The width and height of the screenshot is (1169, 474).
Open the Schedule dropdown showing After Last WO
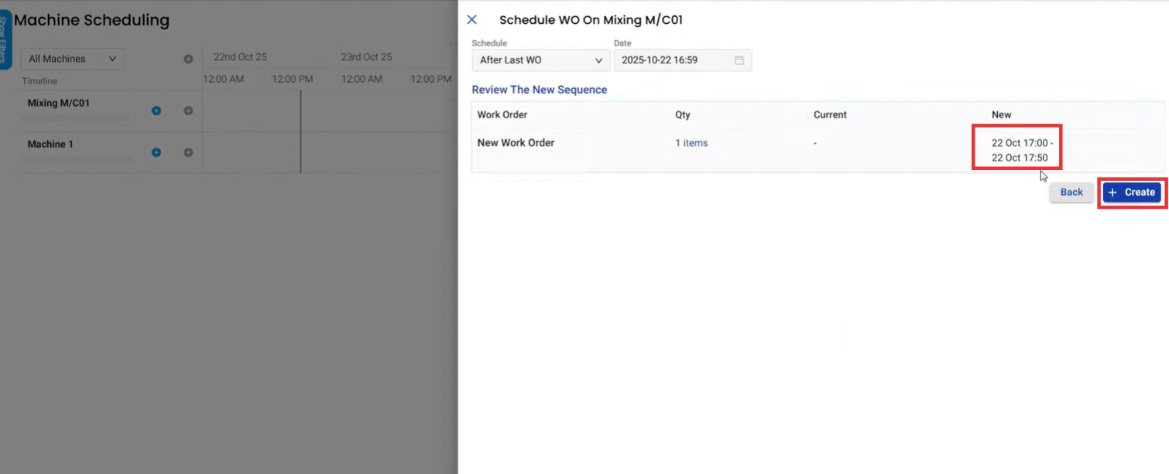pos(540,60)
